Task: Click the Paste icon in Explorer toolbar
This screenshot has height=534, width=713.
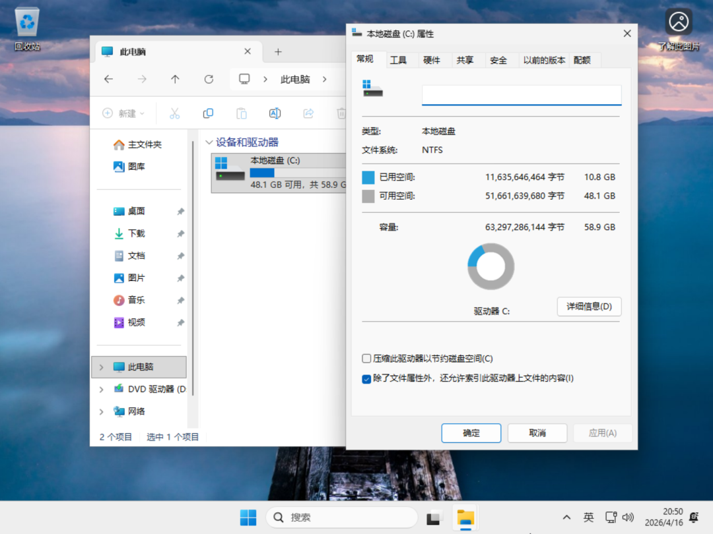Action: (x=242, y=113)
